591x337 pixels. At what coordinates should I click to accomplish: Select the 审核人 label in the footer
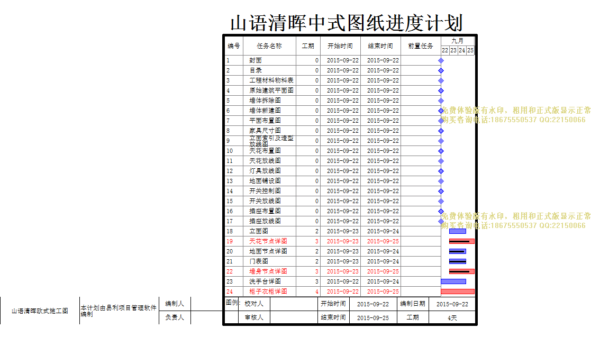point(254,317)
